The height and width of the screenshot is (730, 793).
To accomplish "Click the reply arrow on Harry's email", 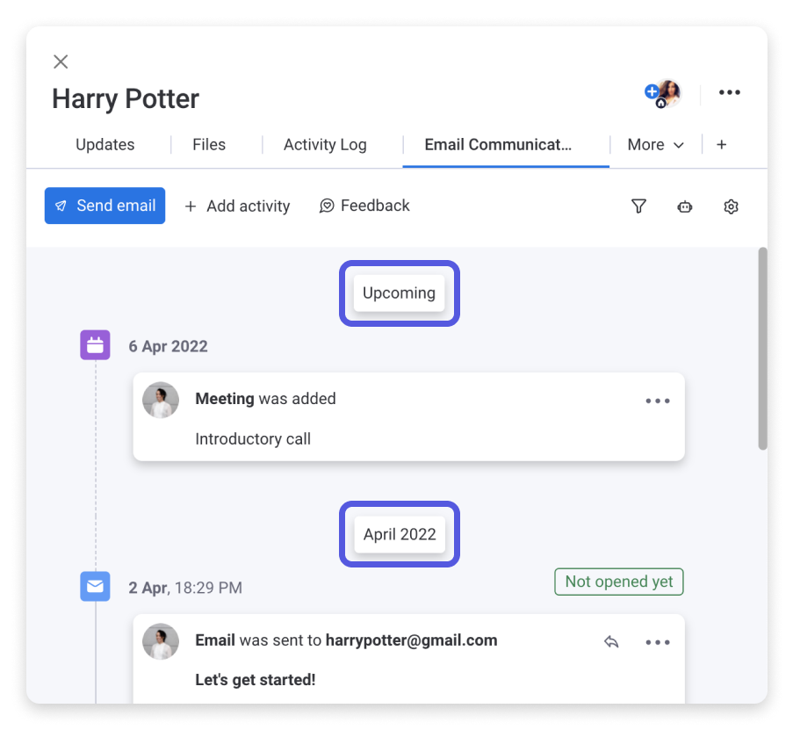I will [611, 642].
